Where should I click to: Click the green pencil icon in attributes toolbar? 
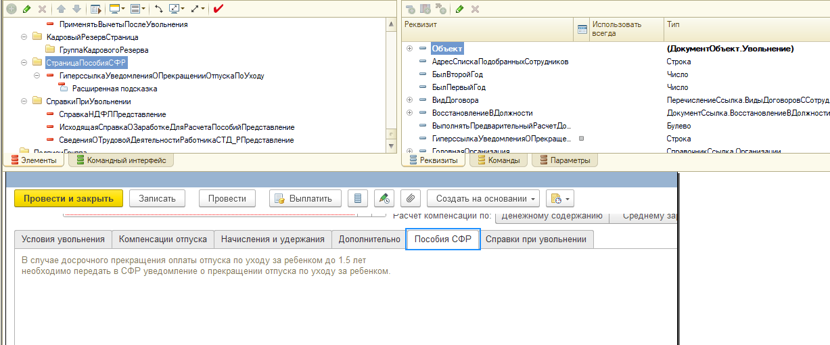click(460, 9)
